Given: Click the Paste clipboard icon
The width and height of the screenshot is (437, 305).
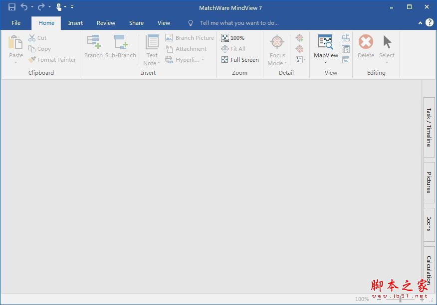Looking at the screenshot, I should click(x=15, y=42).
